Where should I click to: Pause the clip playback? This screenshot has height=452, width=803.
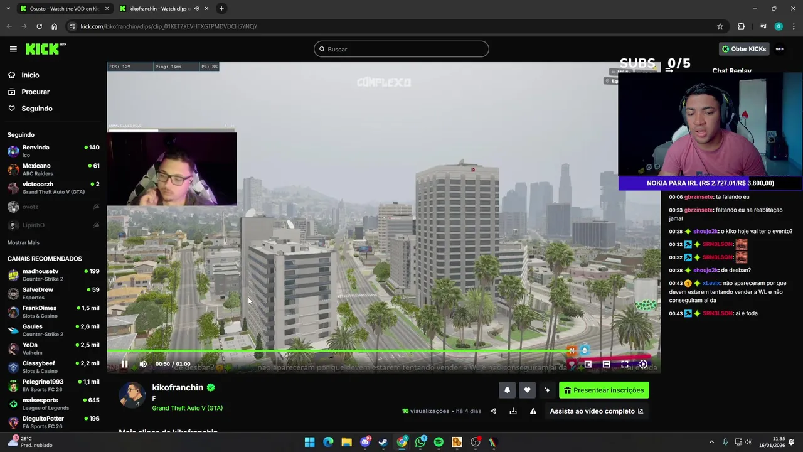pos(124,364)
